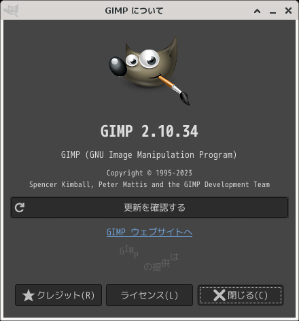This screenshot has width=299, height=321.
Task: Click the paintbrush in Wilber's mouth
Action: (x=174, y=89)
